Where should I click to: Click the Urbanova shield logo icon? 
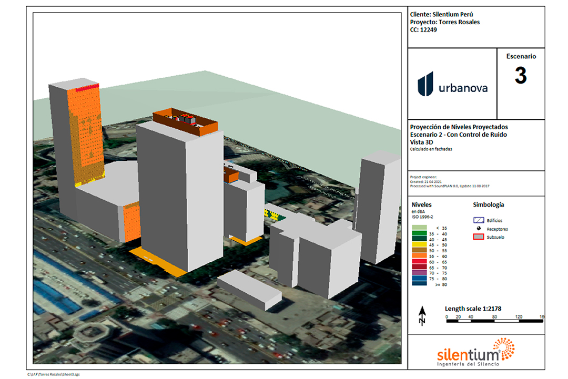425,84
